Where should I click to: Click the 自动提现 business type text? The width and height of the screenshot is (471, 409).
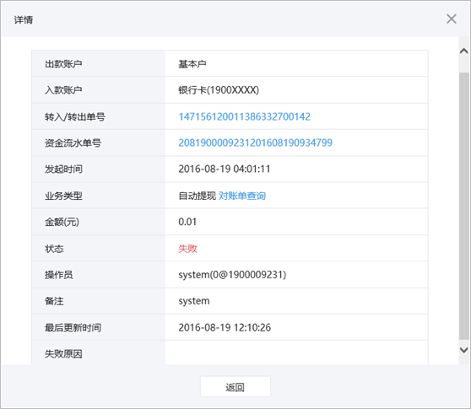coord(197,196)
